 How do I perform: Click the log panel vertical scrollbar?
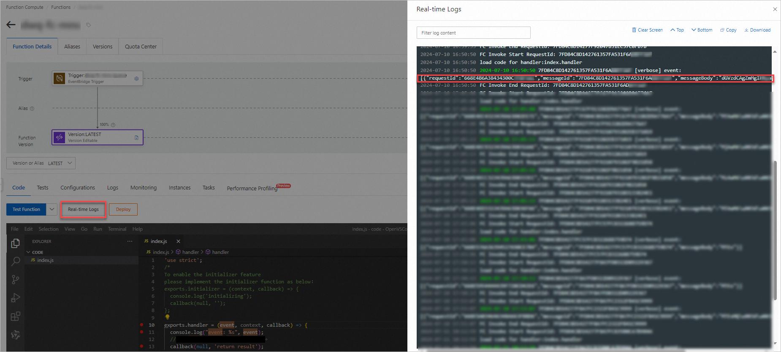(x=775, y=229)
